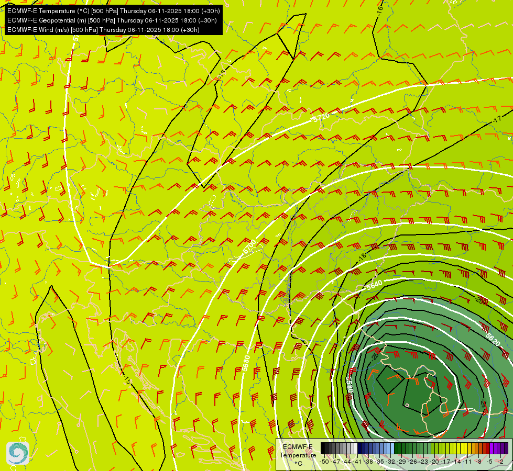Image resolution: width=513 pixels, height=471 pixels.
Task: Click the -18 isotherm contour label
Action: point(362,257)
